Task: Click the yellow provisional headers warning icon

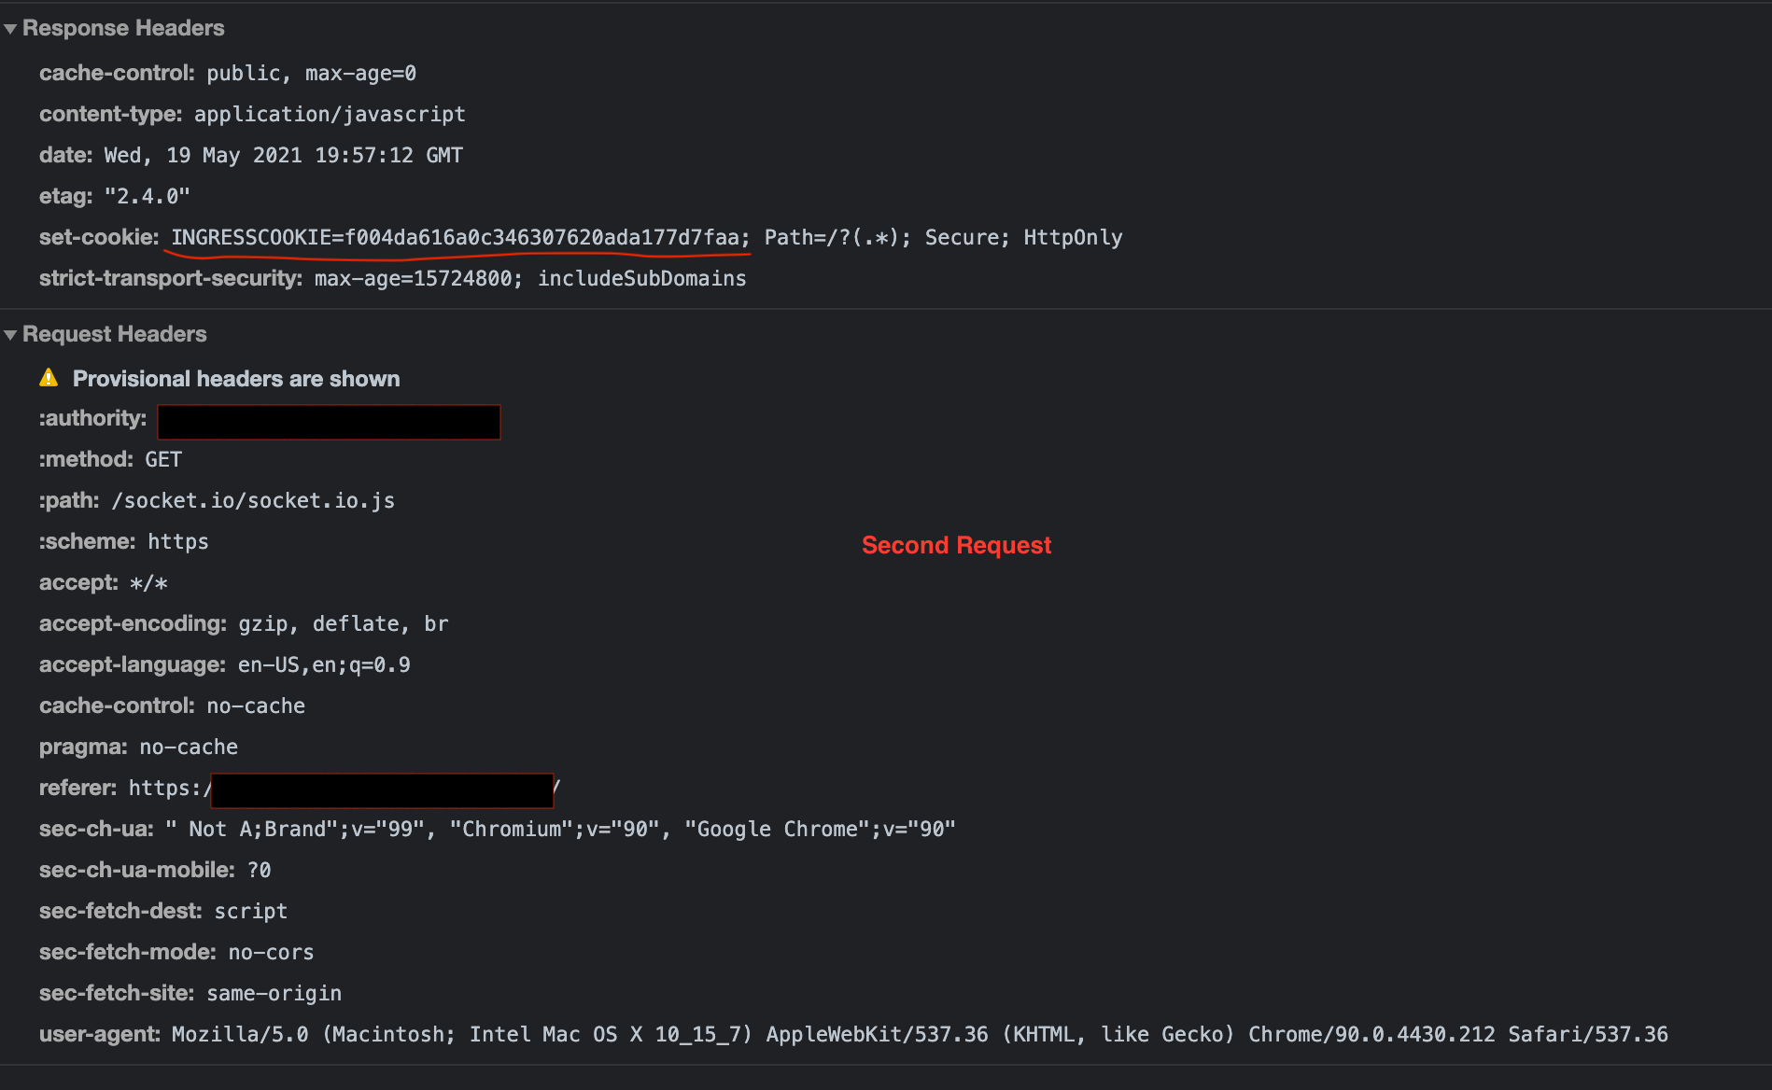Action: pyautogui.click(x=49, y=378)
